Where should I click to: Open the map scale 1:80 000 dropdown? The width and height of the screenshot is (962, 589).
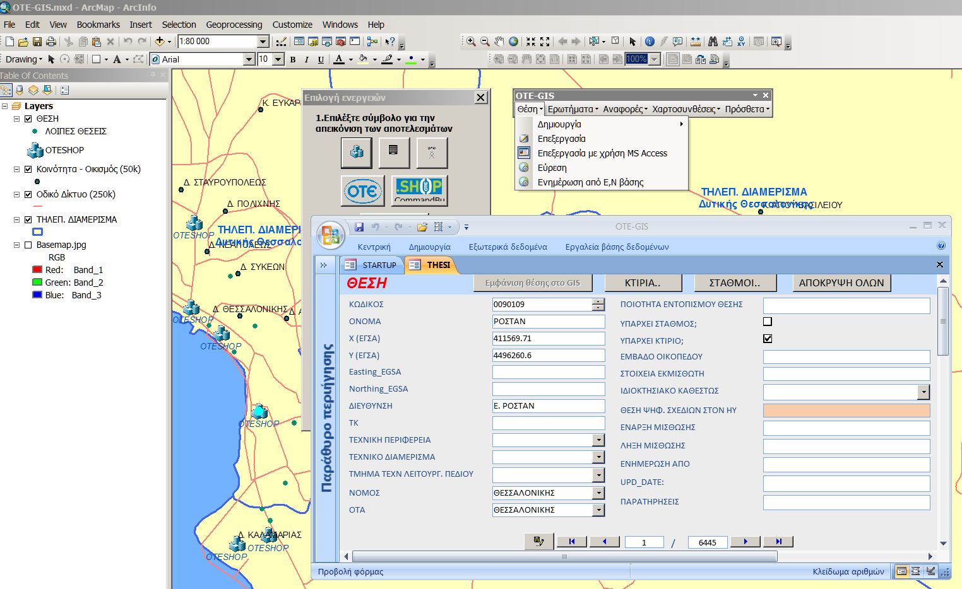click(x=263, y=42)
